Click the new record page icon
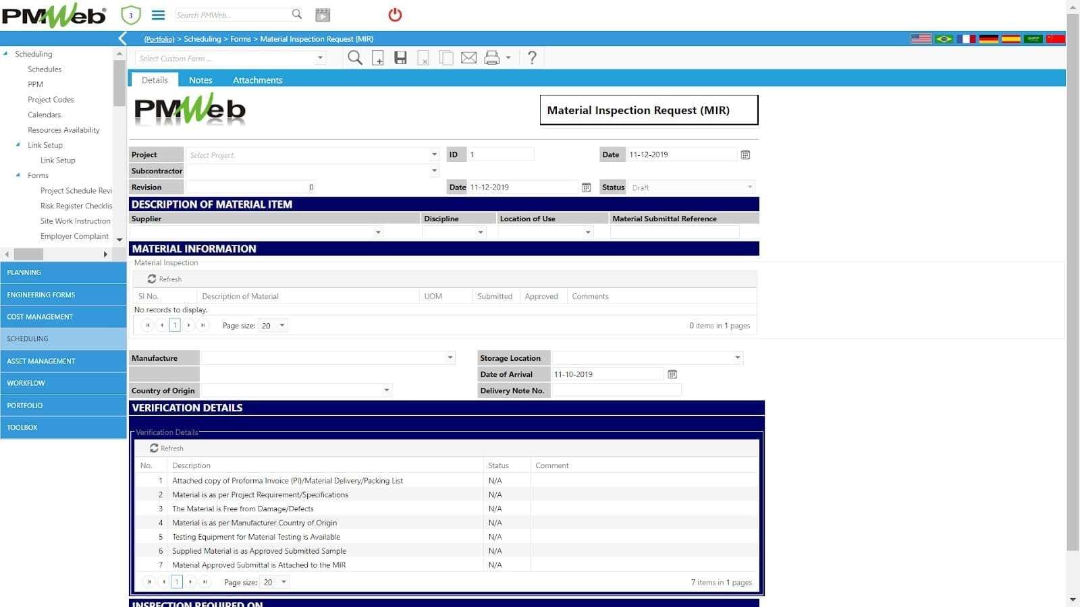 pos(378,58)
